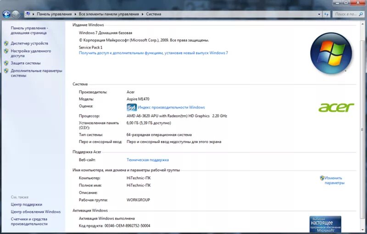Screen dimensions: 367x234
Task: Click product code 00346-OEM-8992752-50004
Action: [x=128, y=226]
